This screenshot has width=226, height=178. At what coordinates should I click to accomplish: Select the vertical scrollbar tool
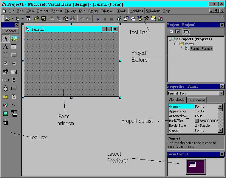click(14, 80)
